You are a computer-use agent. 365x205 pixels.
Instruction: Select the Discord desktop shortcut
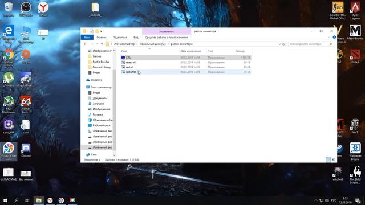click(26, 150)
